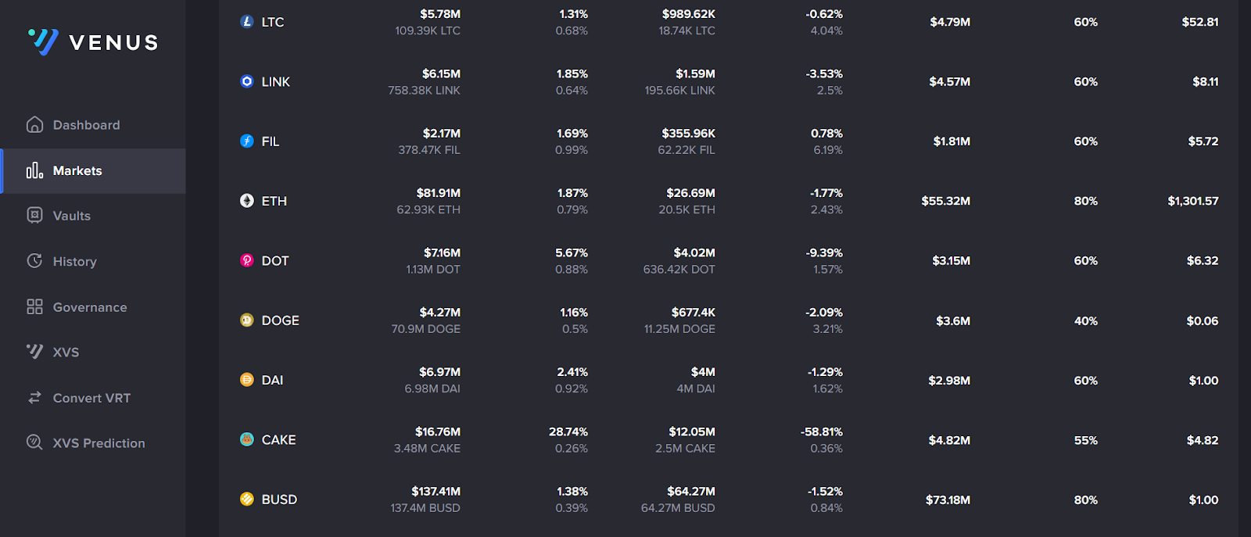1251x537 pixels.
Task: Click the Convert VRT arrows icon
Action: click(x=34, y=398)
